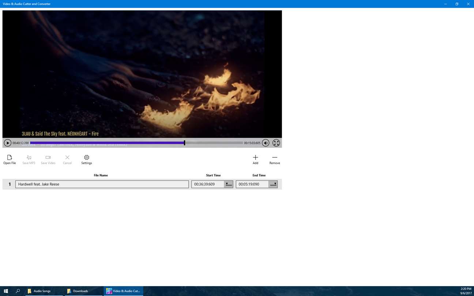This screenshot has height=296, width=474.
Task: Open the taskbar clock showing 2:20 PM
Action: tap(466, 291)
